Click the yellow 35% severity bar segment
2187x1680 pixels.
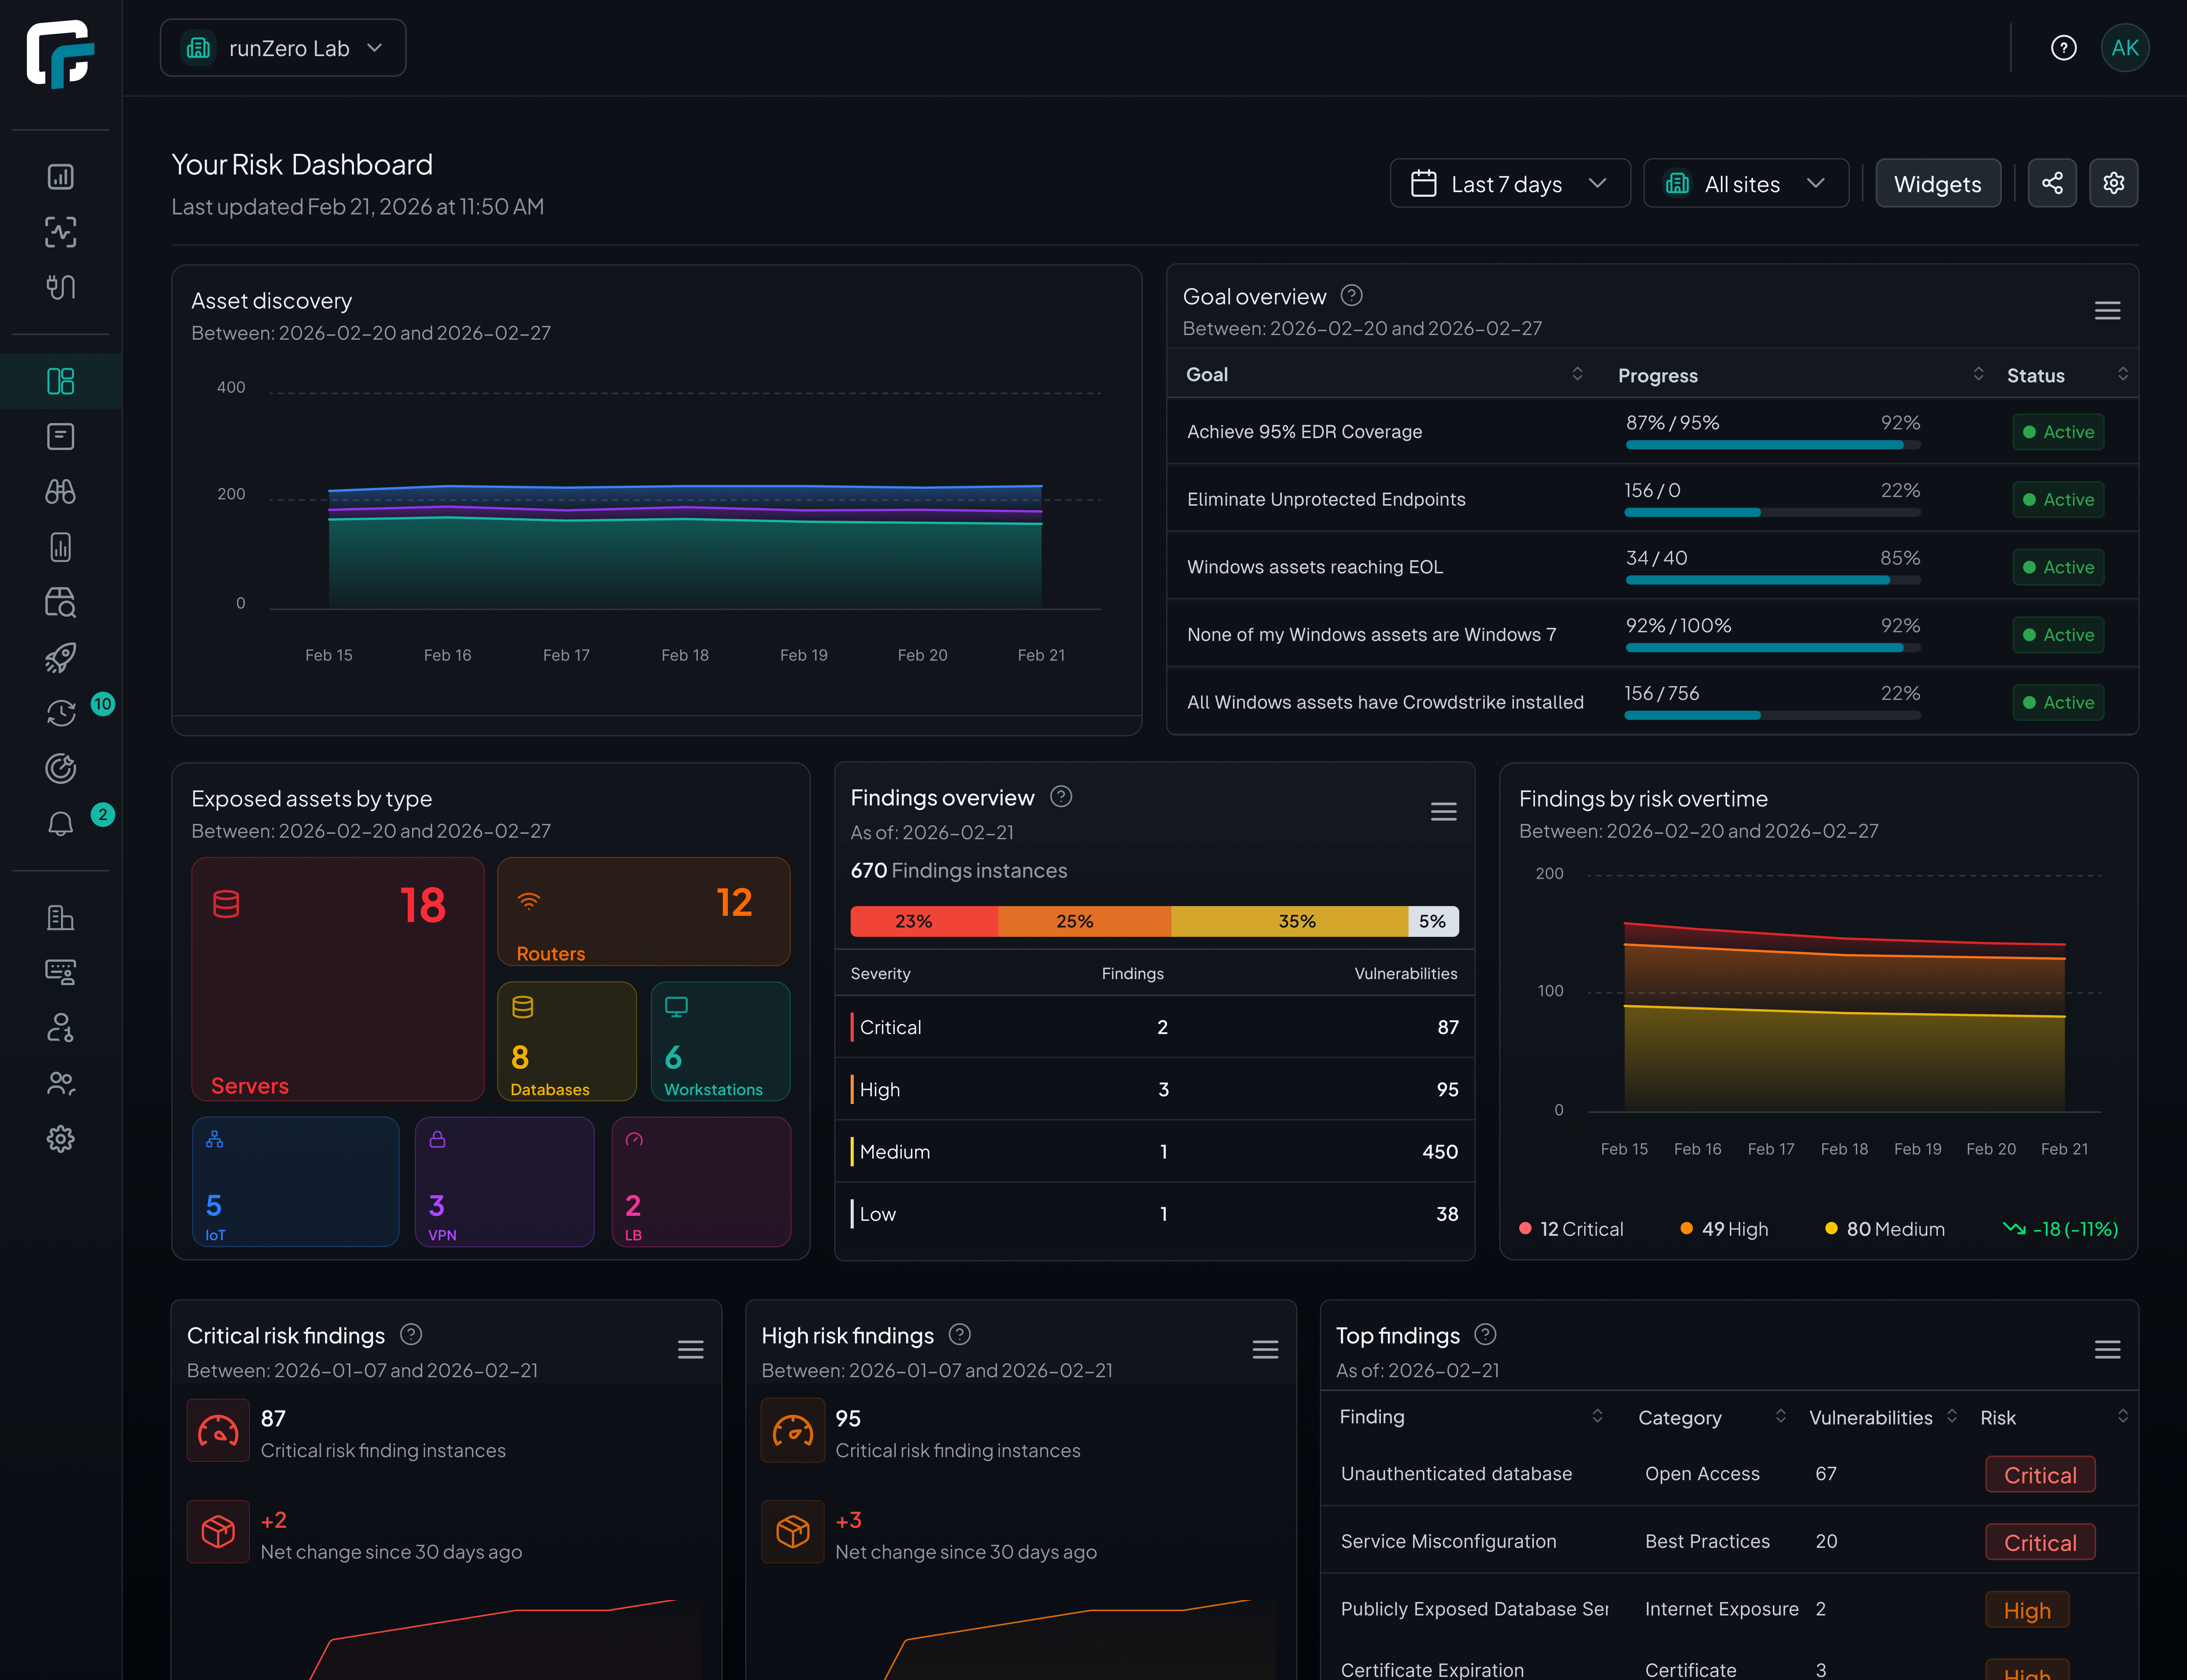tap(1290, 921)
